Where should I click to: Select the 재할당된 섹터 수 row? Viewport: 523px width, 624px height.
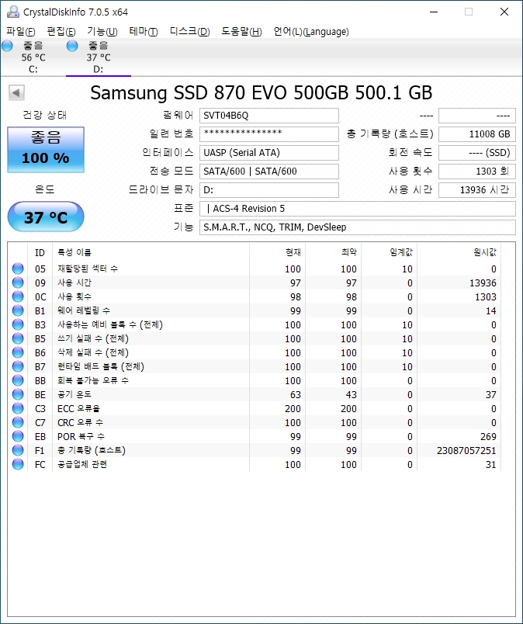pos(255,269)
